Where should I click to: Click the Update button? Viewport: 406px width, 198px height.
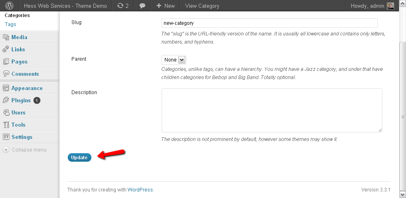80,157
